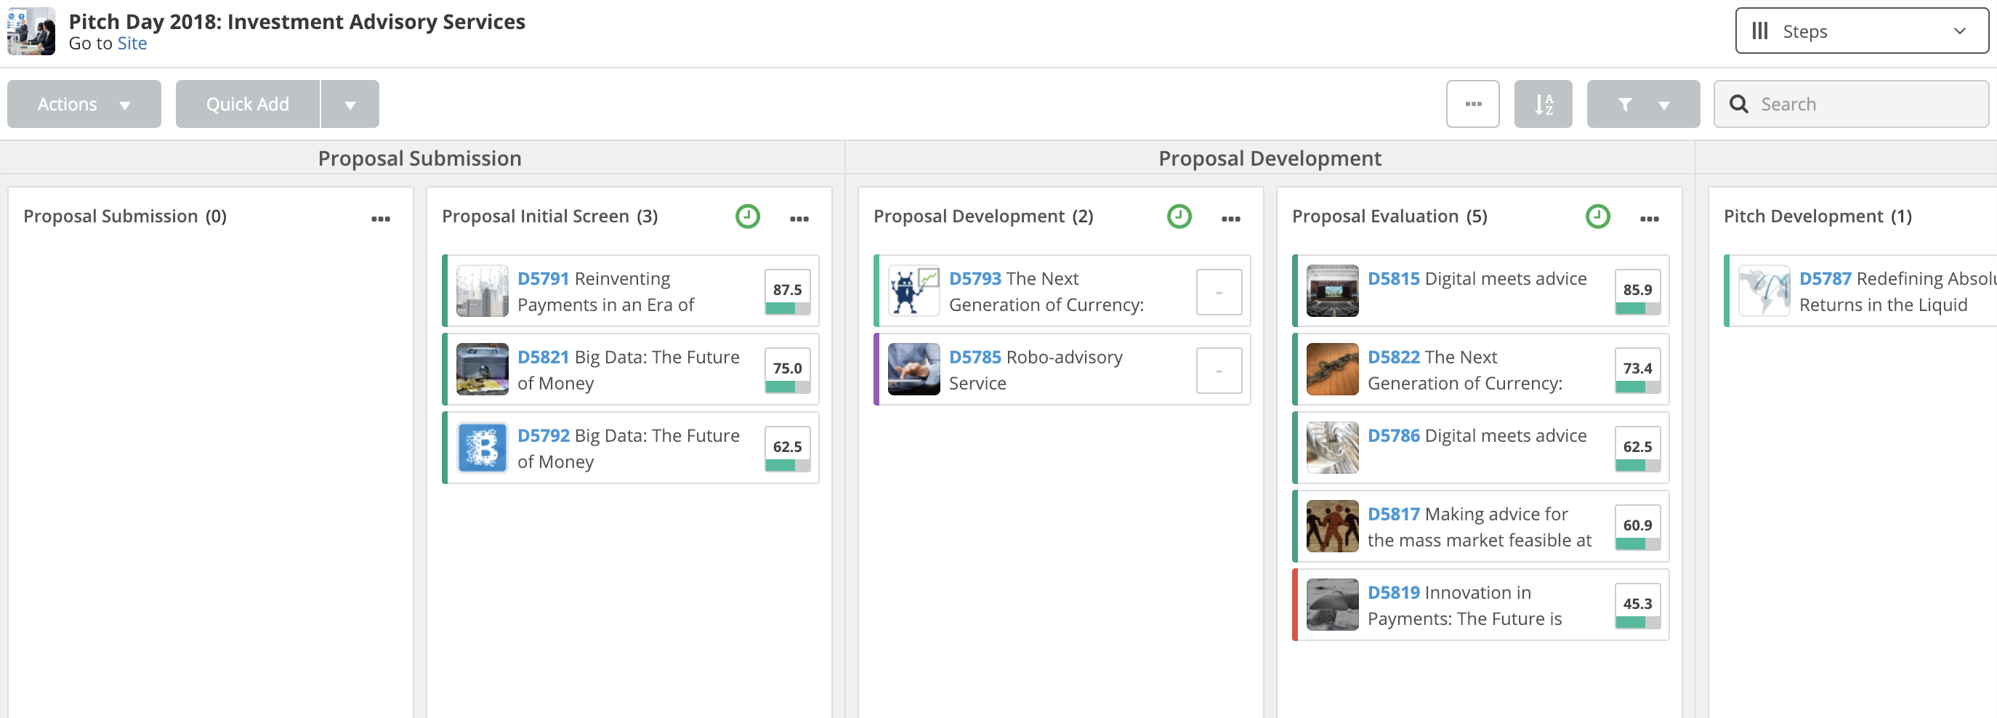Screen dimensions: 1997x718
Task: Click the Pitch Day 2018 page title
Action: [297, 22]
